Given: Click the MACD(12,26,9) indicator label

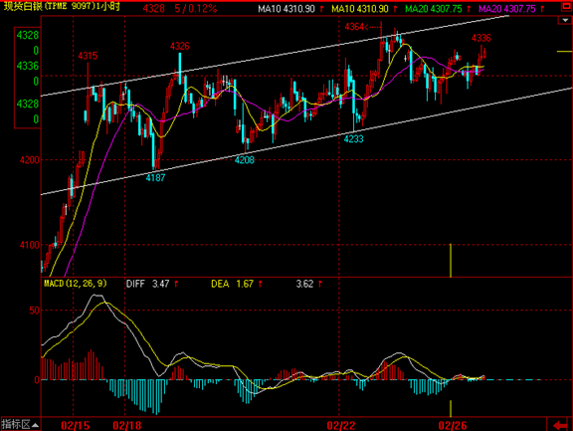Looking at the screenshot, I should pos(76,284).
